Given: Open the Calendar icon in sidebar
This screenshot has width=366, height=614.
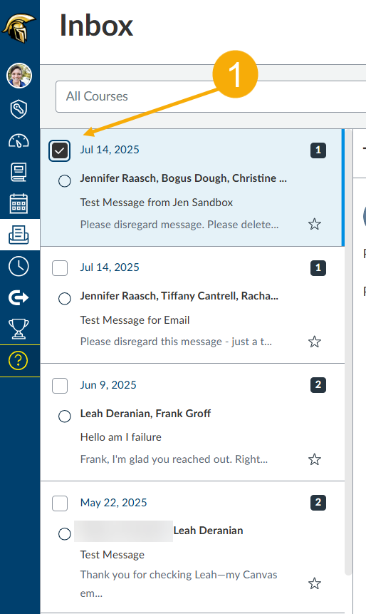Looking at the screenshot, I should click(19, 204).
